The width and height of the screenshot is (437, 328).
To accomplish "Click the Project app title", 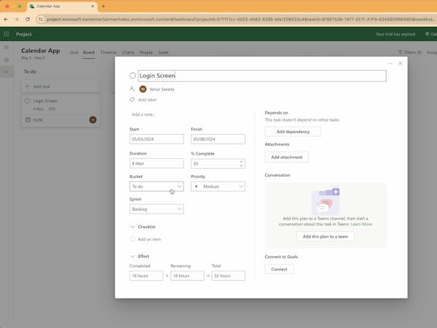I will (24, 34).
